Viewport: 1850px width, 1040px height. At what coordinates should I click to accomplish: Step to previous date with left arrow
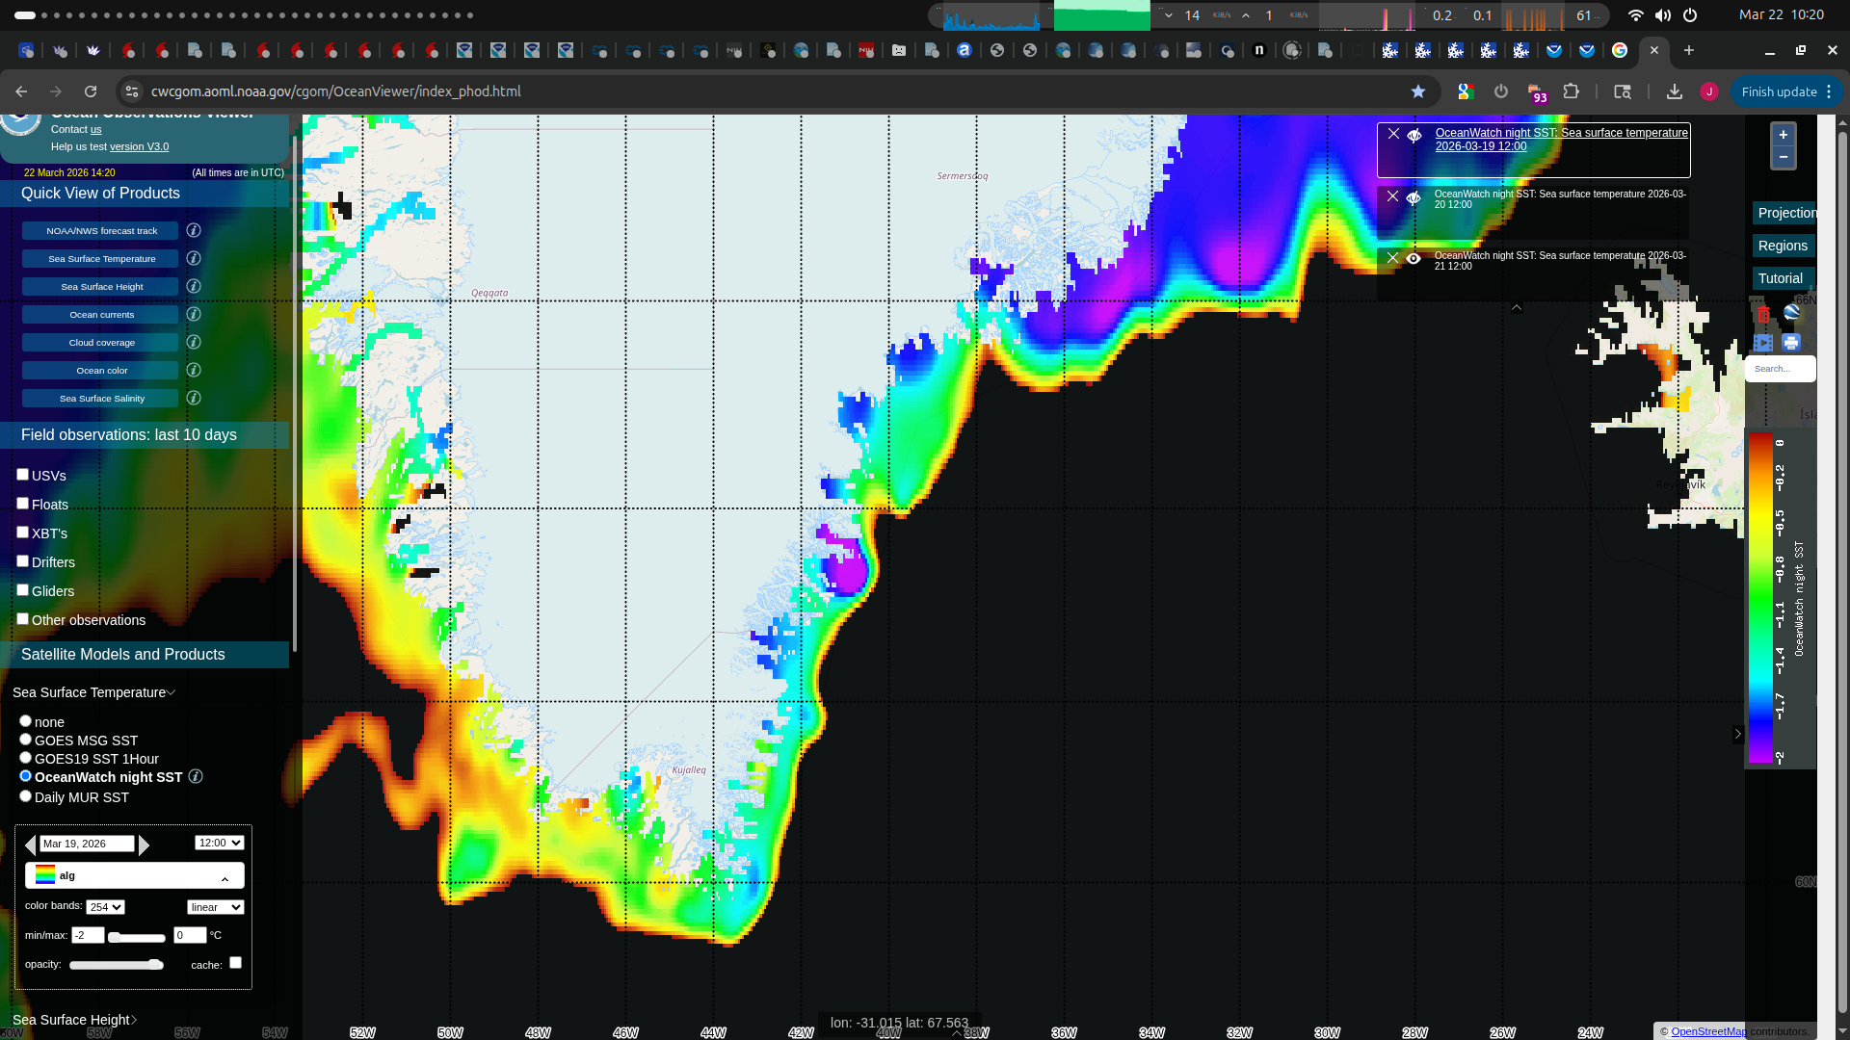coord(30,845)
